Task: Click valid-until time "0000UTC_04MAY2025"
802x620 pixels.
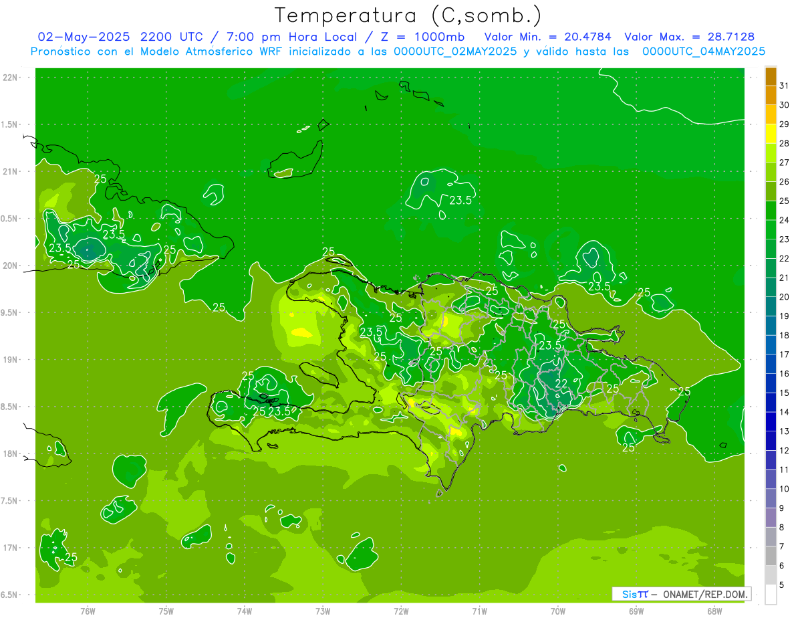Action: [703, 51]
